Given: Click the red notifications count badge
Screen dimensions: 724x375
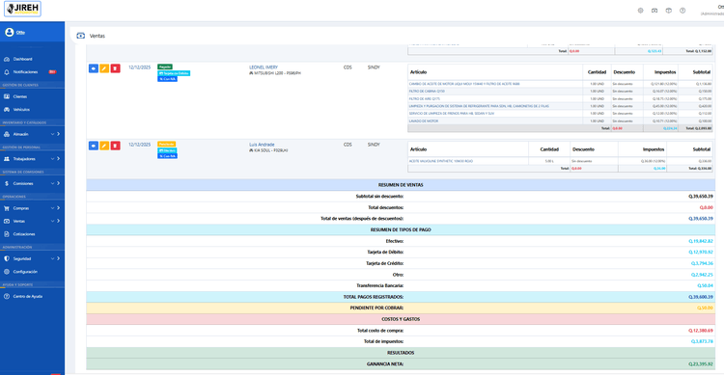Looking at the screenshot, I should 53,72.
